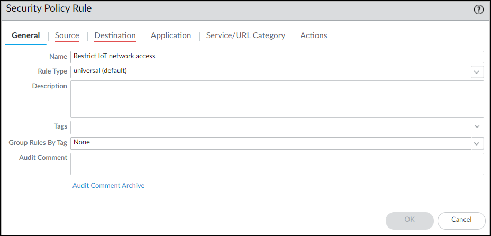Click the Cancel button
This screenshot has height=236, width=491.
pyautogui.click(x=461, y=220)
